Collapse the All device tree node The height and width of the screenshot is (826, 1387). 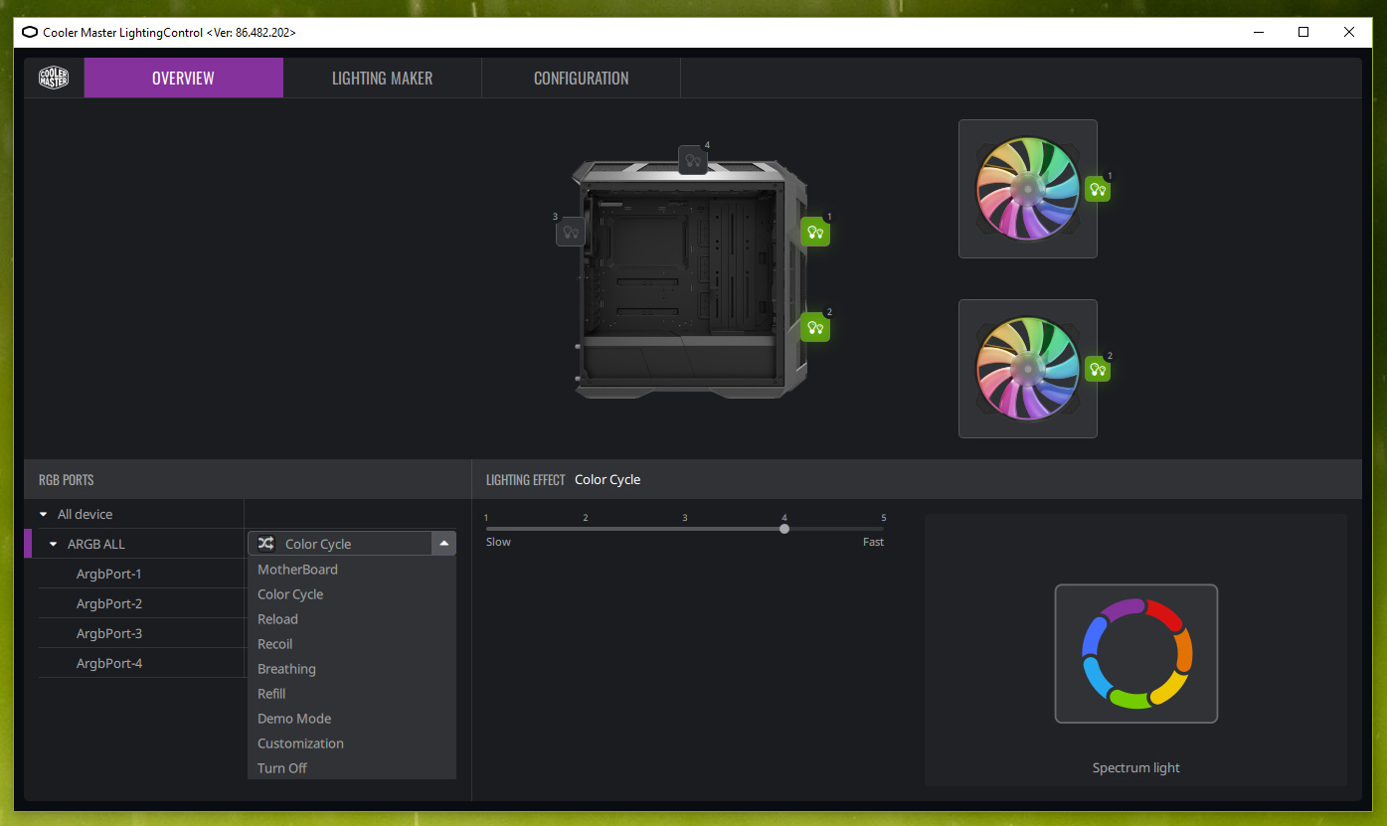43,514
